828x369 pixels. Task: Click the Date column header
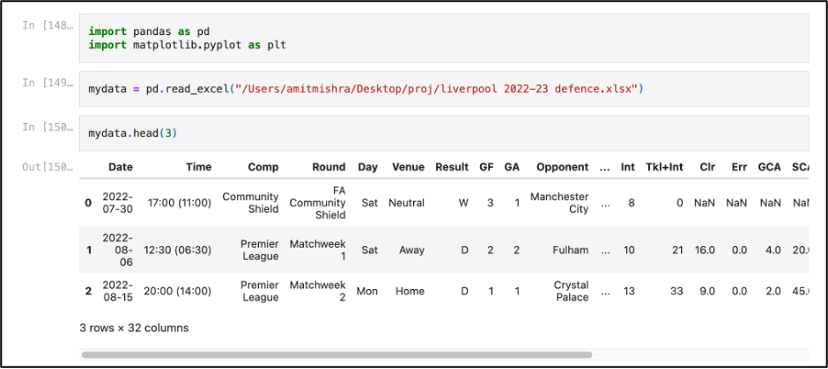coord(121,167)
